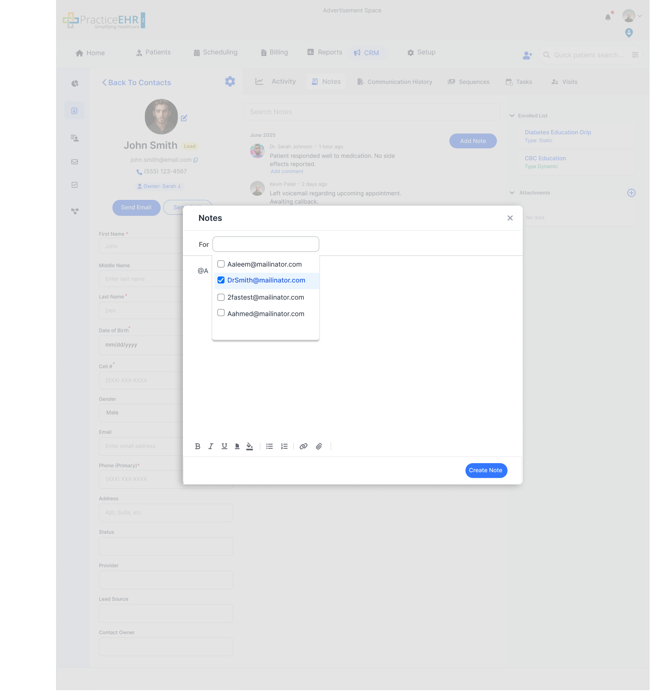650x691 pixels.
Task: Open the Billing menu
Action: click(x=274, y=52)
